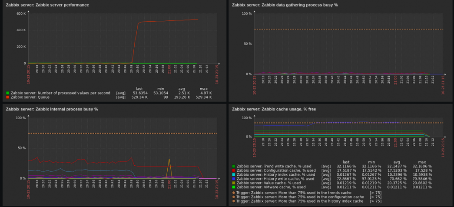Click the min value 53.1054
454x207 pixels.
coord(161,93)
